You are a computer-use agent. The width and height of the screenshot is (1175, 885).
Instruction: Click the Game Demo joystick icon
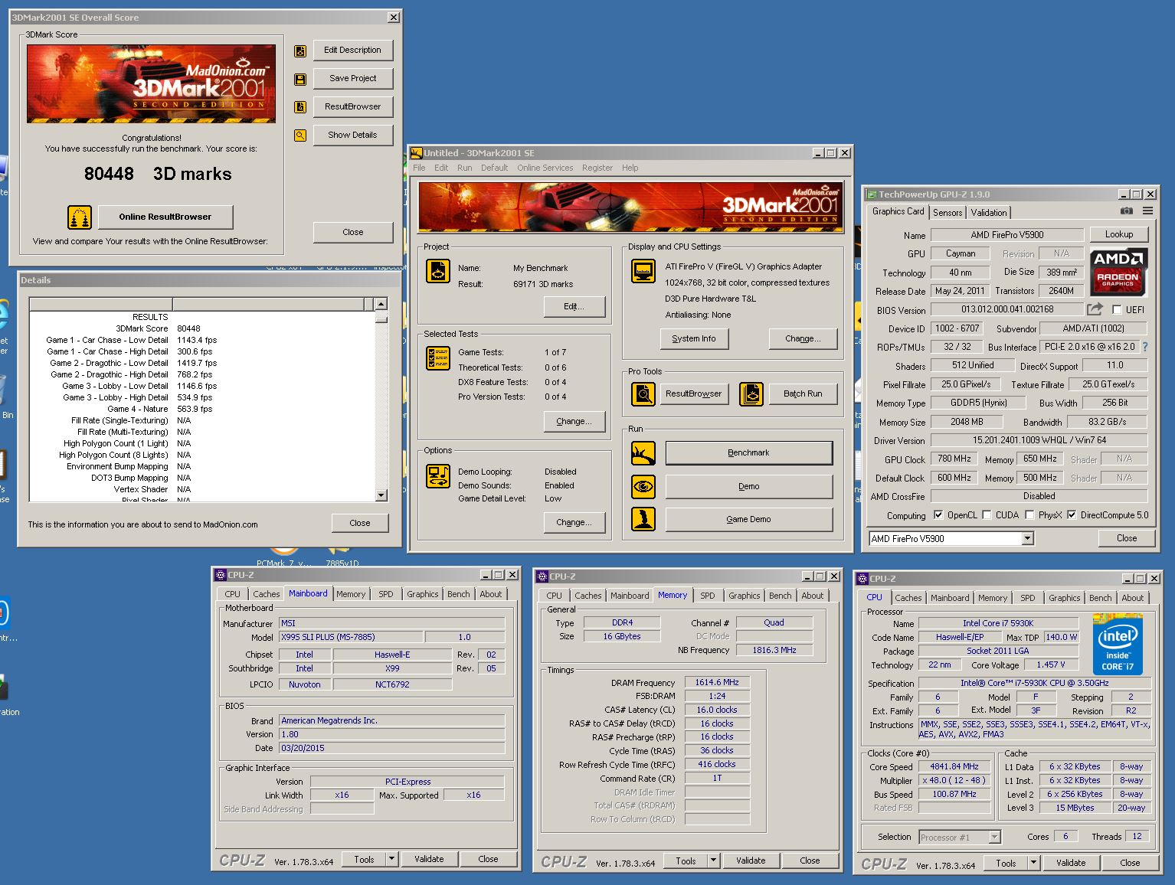click(x=643, y=519)
